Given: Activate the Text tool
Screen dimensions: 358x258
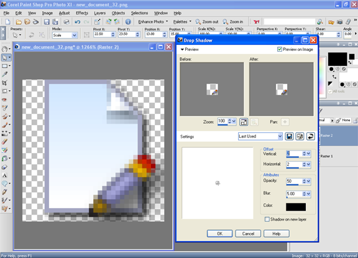Looking at the screenshot, I should pyautogui.click(x=4, y=175).
